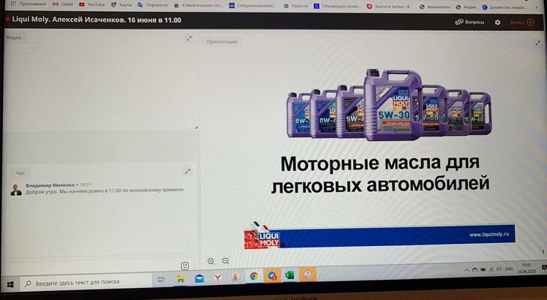Click the www.liquimoly.ru link on slide
Image resolution: width=547 pixels, height=300 pixels.
click(489, 234)
